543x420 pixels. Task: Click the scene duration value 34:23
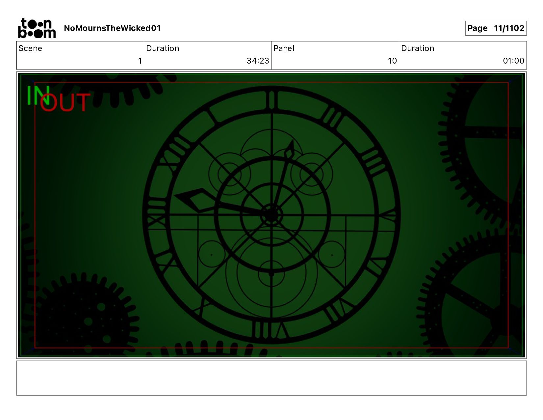pyautogui.click(x=258, y=61)
